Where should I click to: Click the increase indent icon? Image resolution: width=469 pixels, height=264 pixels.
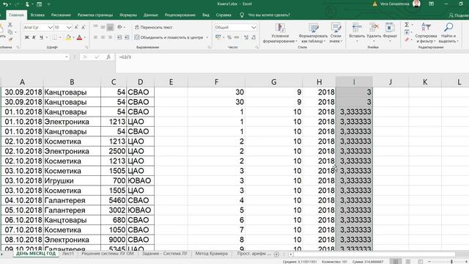(x=127, y=37)
